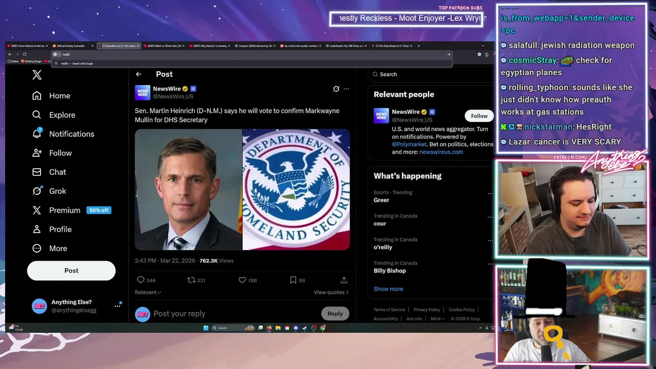Click the browser address bar
Viewport: 656px width, 369px height.
pyautogui.click(x=251, y=54)
